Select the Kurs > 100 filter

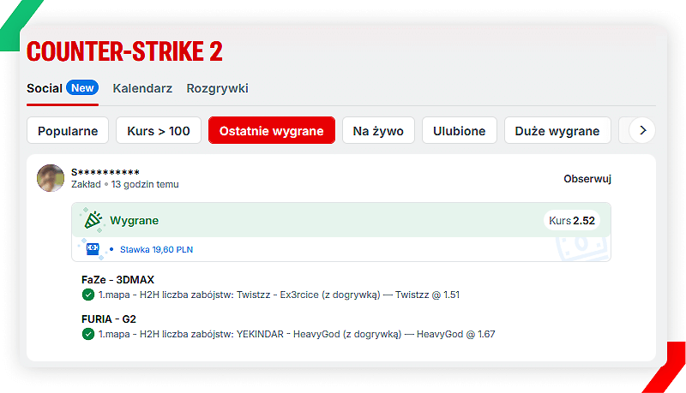click(x=159, y=130)
